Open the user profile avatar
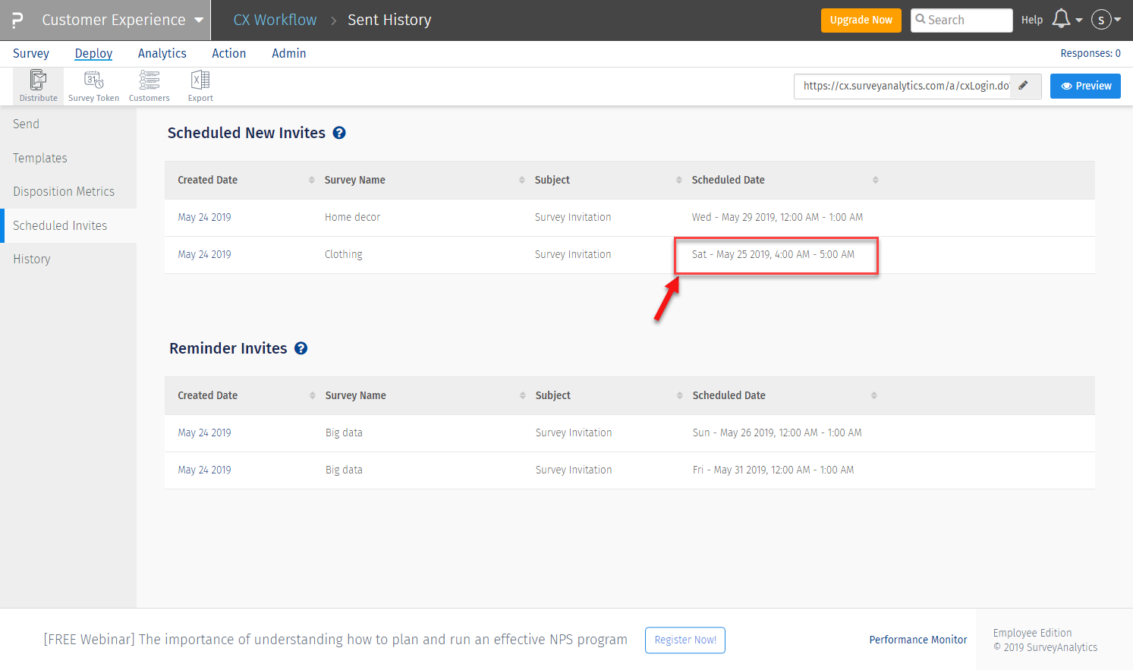 tap(1101, 20)
